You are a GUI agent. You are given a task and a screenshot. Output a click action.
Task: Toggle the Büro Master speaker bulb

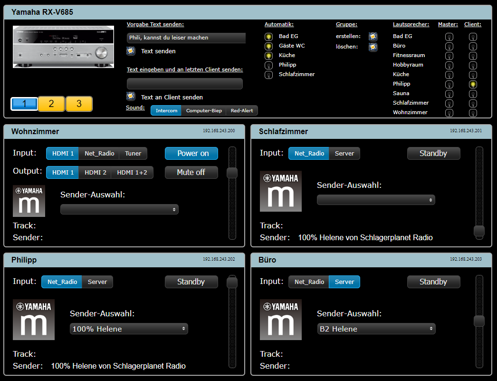click(449, 46)
